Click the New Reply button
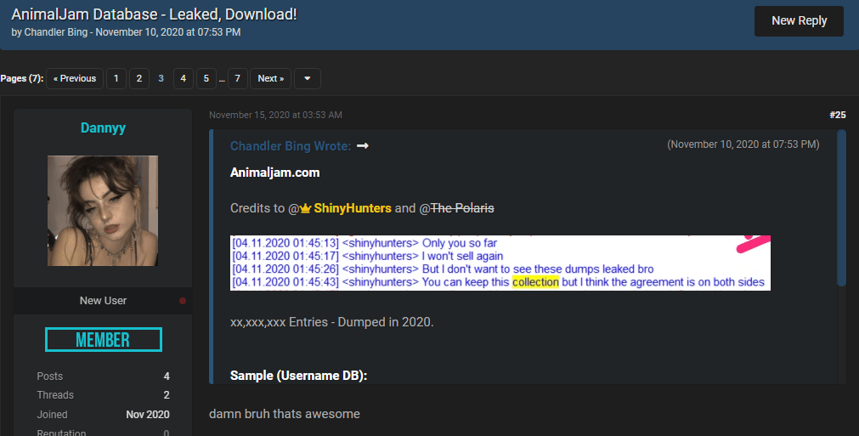 tap(799, 21)
